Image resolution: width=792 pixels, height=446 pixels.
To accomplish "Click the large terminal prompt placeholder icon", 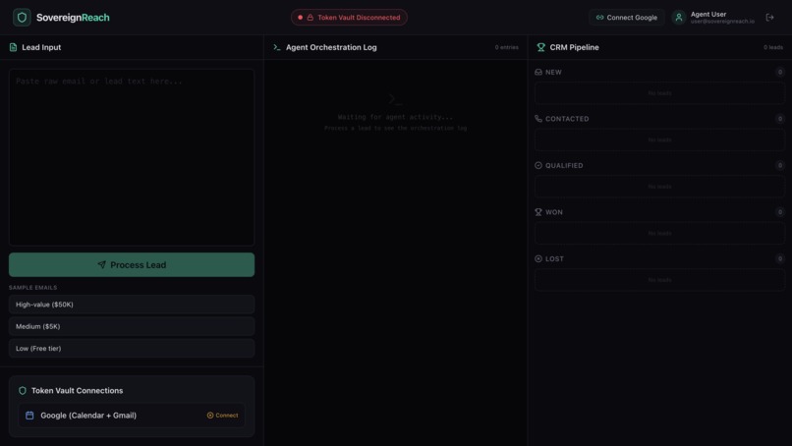I will (395, 99).
